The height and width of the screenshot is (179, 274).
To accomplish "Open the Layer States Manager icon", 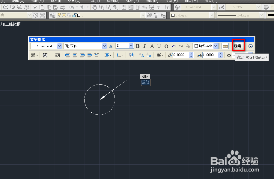I will 163,15.
